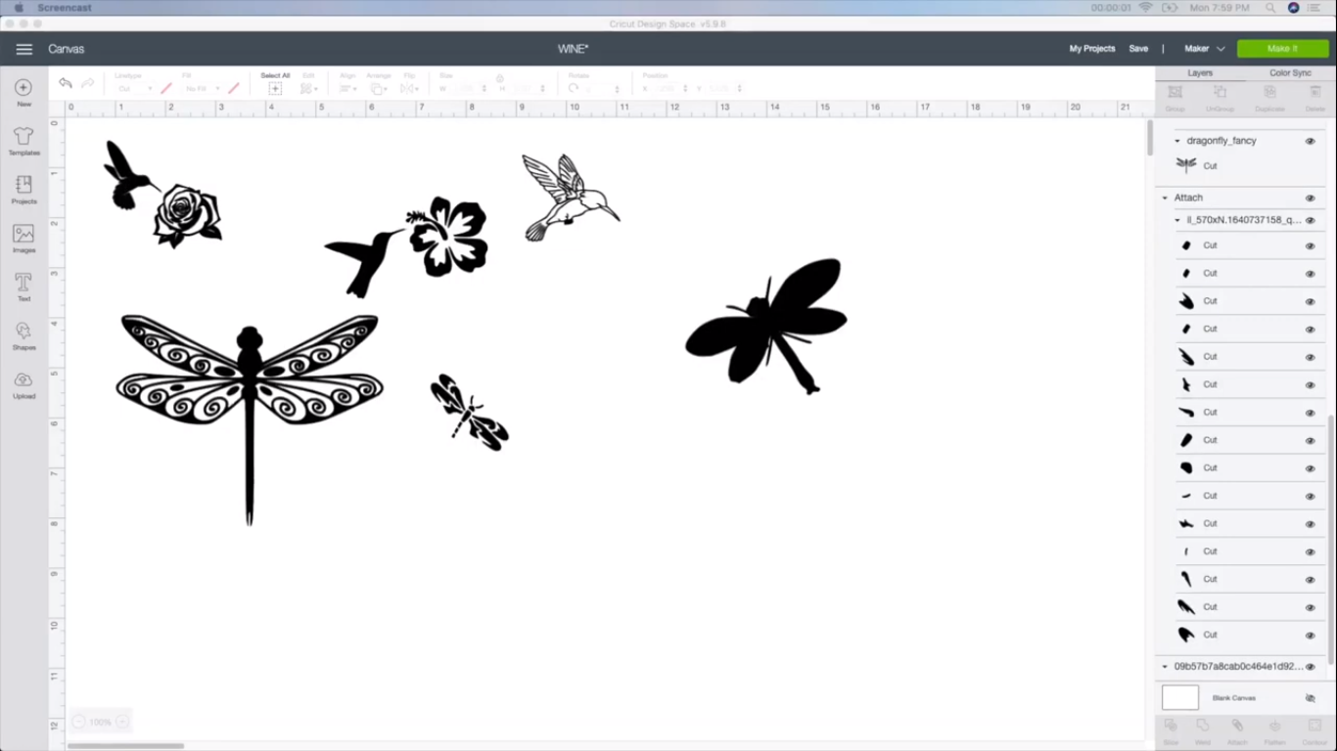Toggle visibility of the Attach group
Image resolution: width=1337 pixels, height=751 pixels.
pos(1310,197)
